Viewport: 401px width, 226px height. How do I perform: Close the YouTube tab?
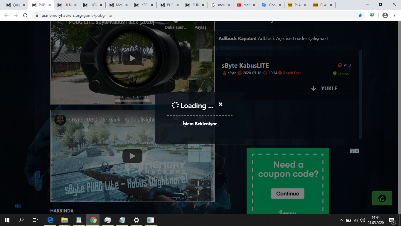(255, 5)
